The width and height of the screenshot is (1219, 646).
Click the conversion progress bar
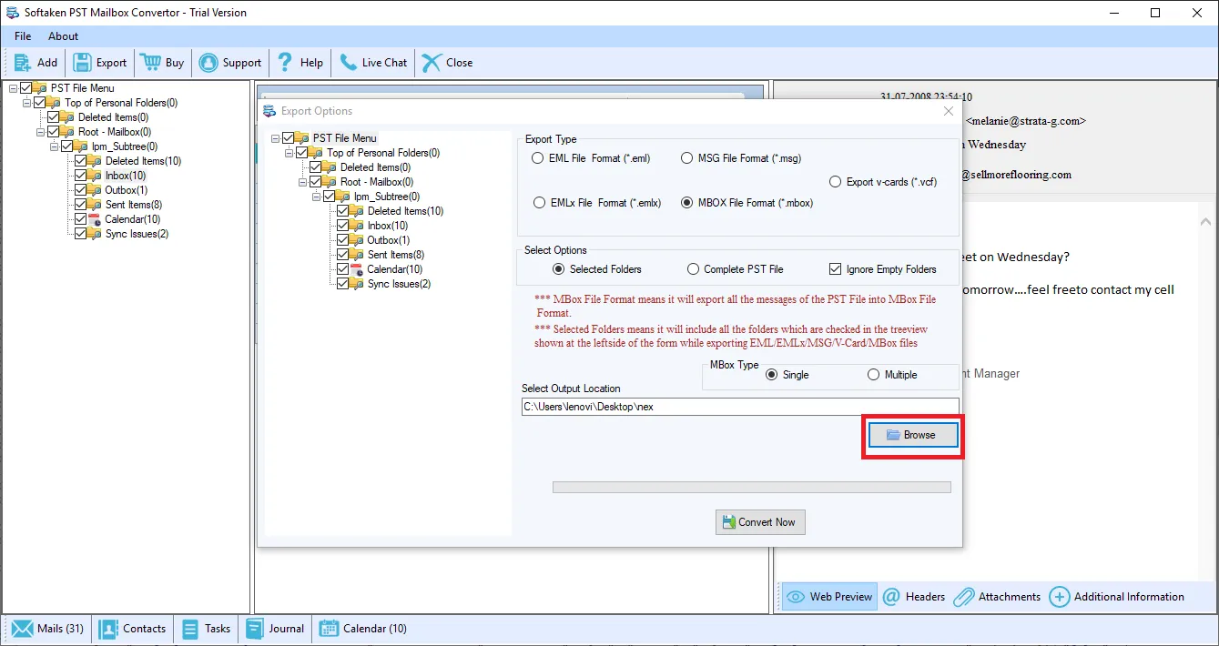[752, 488]
